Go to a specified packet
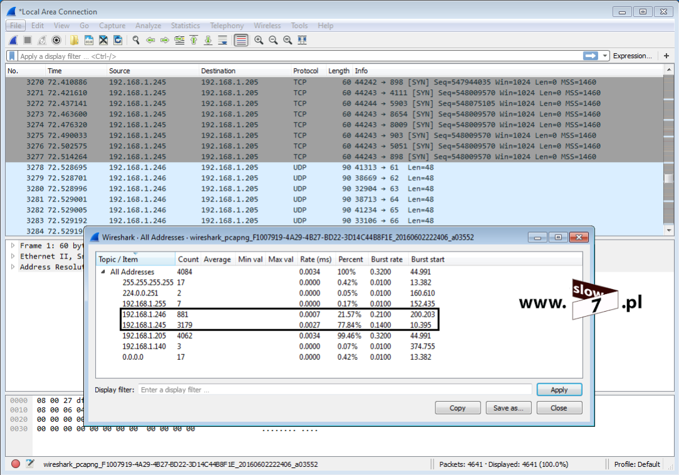Viewport: 679px width, 475px height. click(179, 40)
